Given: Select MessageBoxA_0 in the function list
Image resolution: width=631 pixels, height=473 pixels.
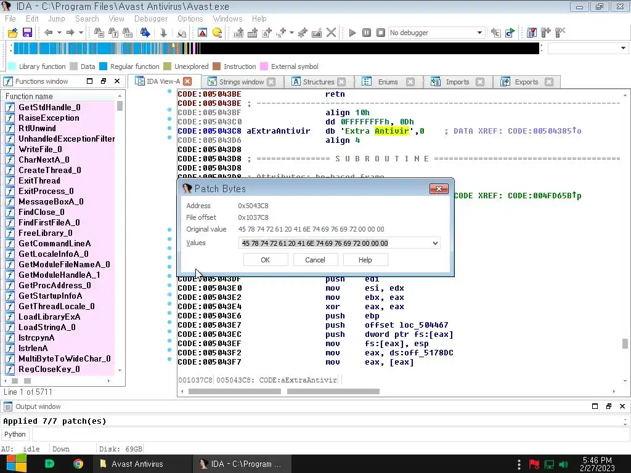Looking at the screenshot, I should [x=51, y=201].
